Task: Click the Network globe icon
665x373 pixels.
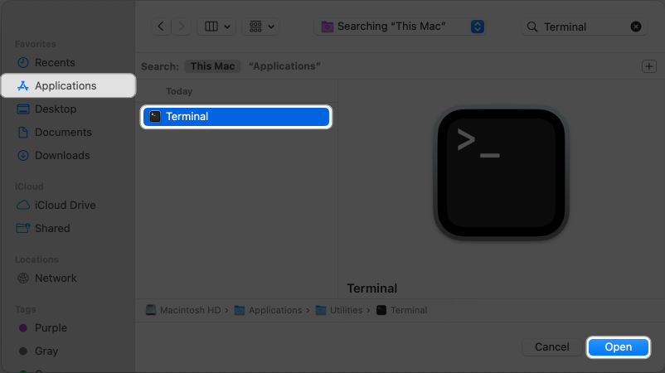Action: tap(23, 278)
